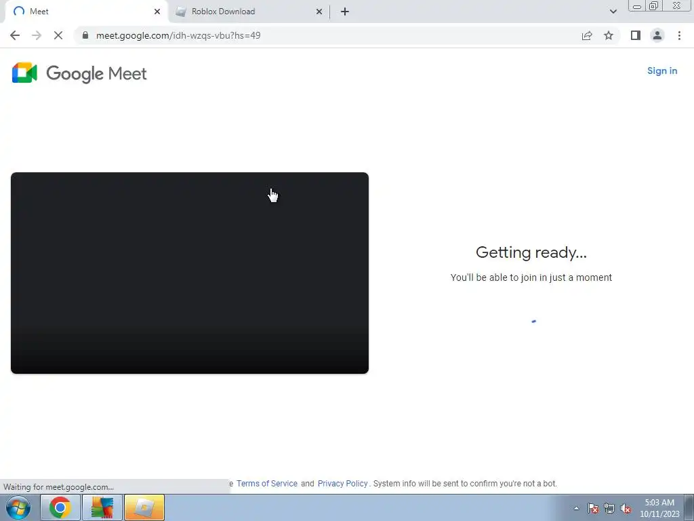The width and height of the screenshot is (694, 521).
Task: Click the muted volume tray icon
Action: 626,508
